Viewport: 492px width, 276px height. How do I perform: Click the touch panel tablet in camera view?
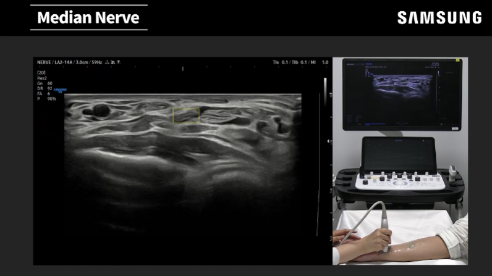[x=399, y=156]
